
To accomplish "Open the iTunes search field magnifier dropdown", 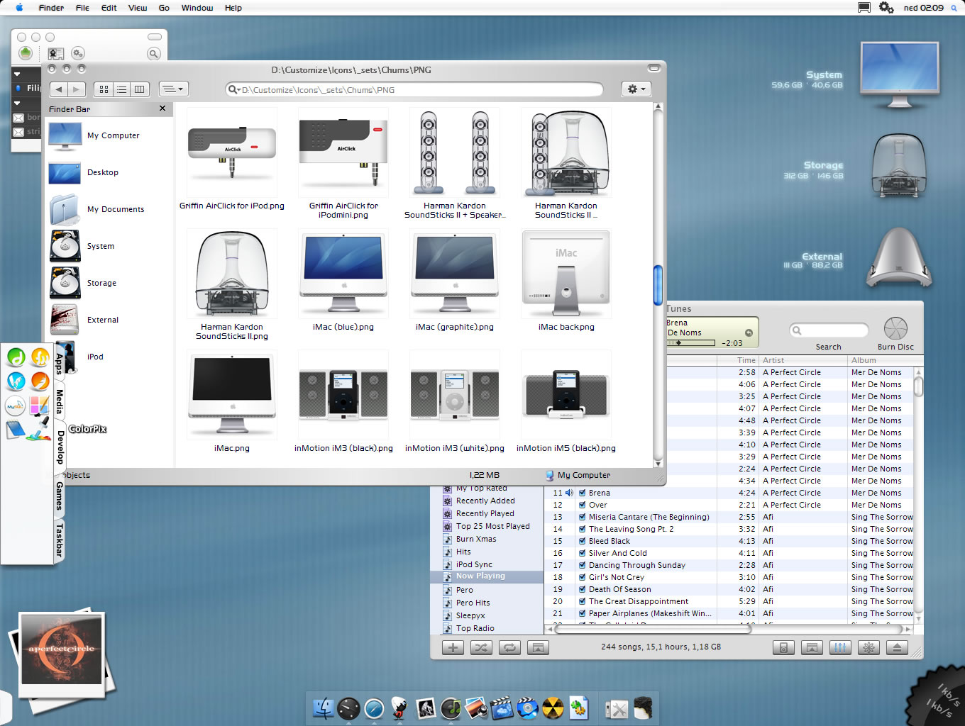I will coord(798,330).
